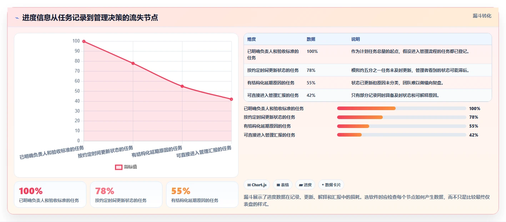Click y-axis tick label 50

[77, 91]
